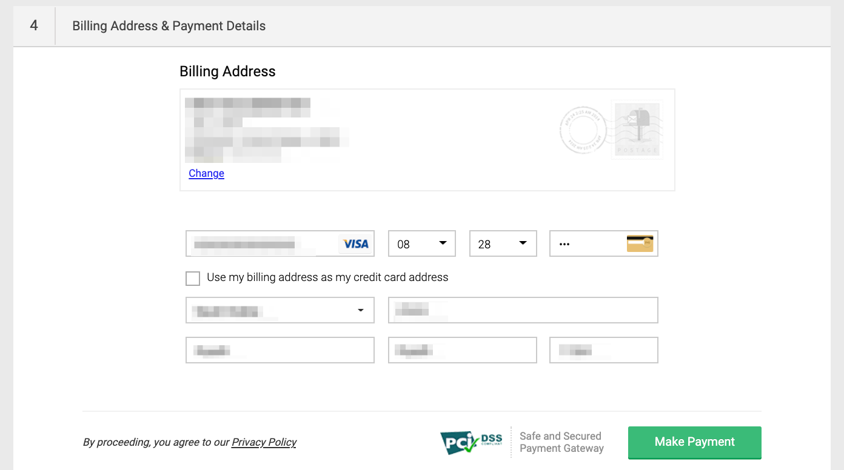The height and width of the screenshot is (470, 844).
Task: Click the saved billing address preview card
Action: point(427,139)
